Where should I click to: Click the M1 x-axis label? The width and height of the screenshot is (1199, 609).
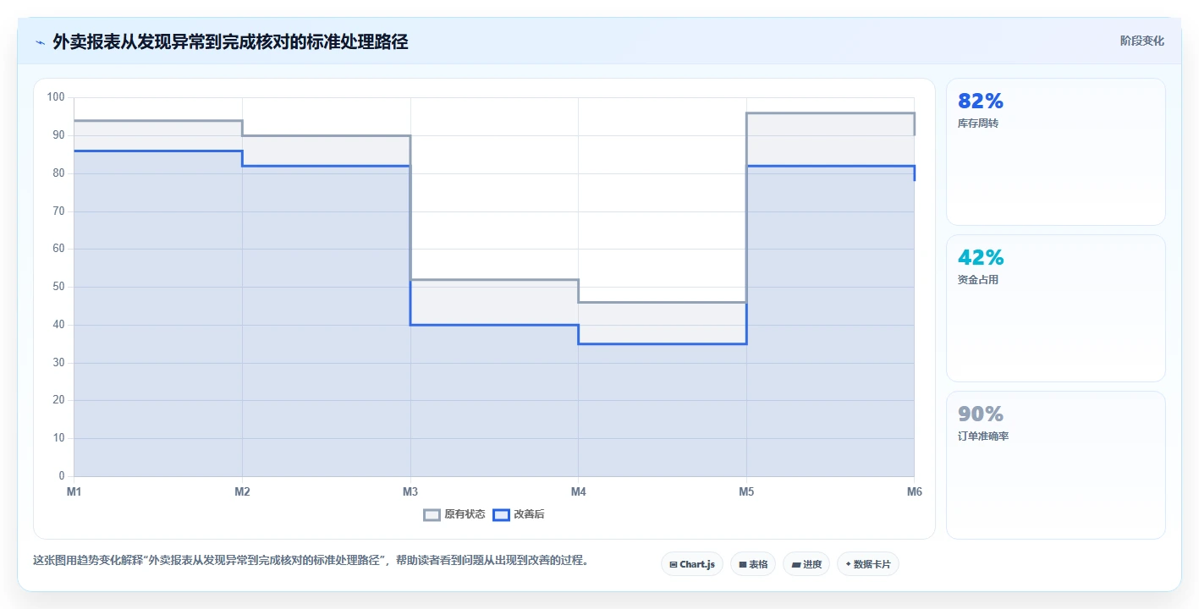[x=74, y=491]
